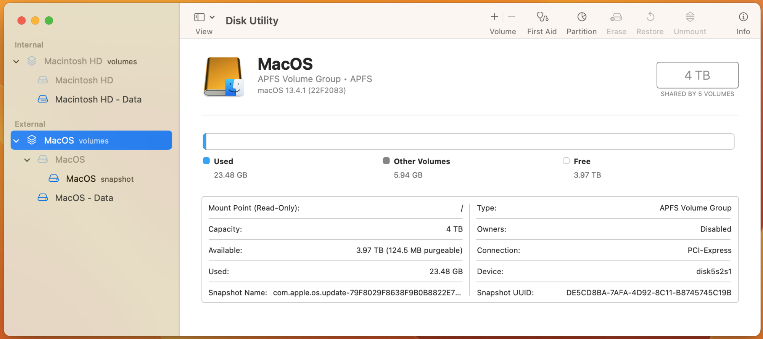Click the Internal section header
The height and width of the screenshot is (339, 763).
pyautogui.click(x=29, y=45)
